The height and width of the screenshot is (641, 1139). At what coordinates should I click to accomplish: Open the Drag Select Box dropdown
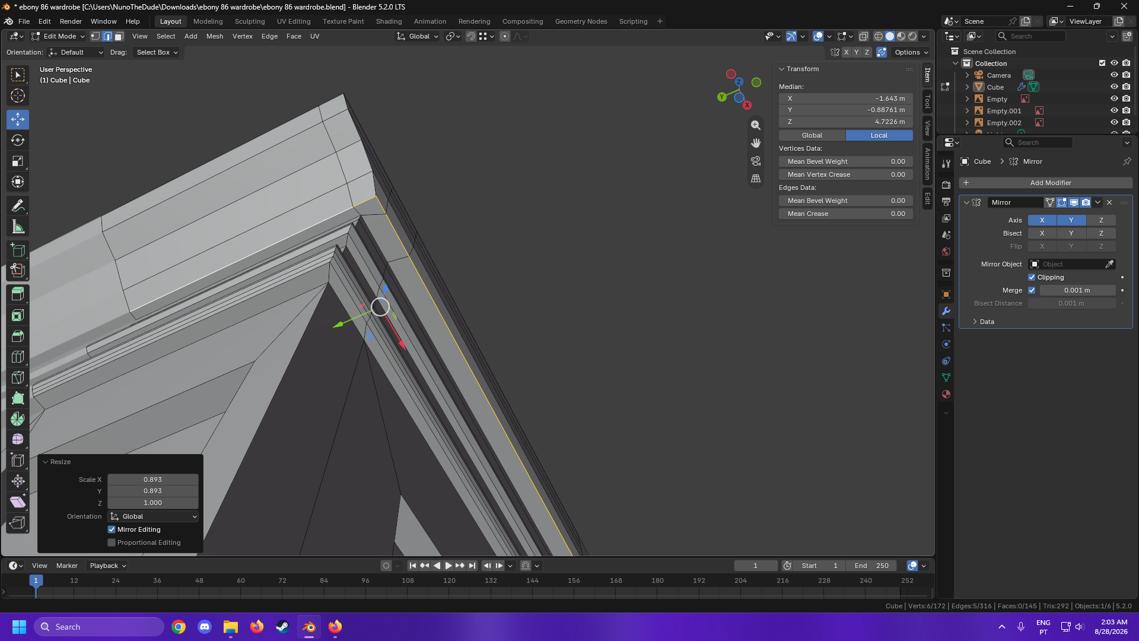point(157,52)
